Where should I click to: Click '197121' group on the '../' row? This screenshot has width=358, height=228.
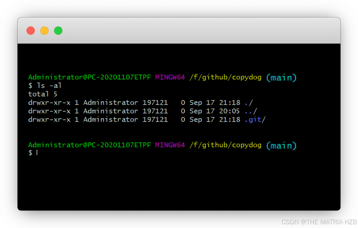pos(155,111)
